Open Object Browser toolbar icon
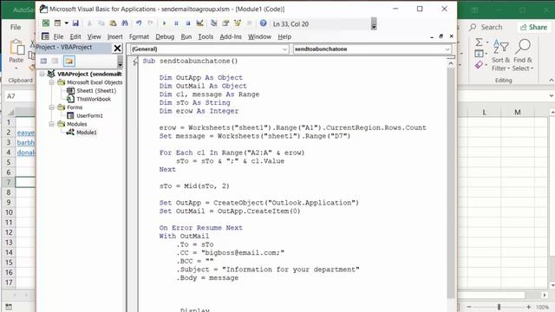This screenshot has width=555, height=312. (237, 23)
